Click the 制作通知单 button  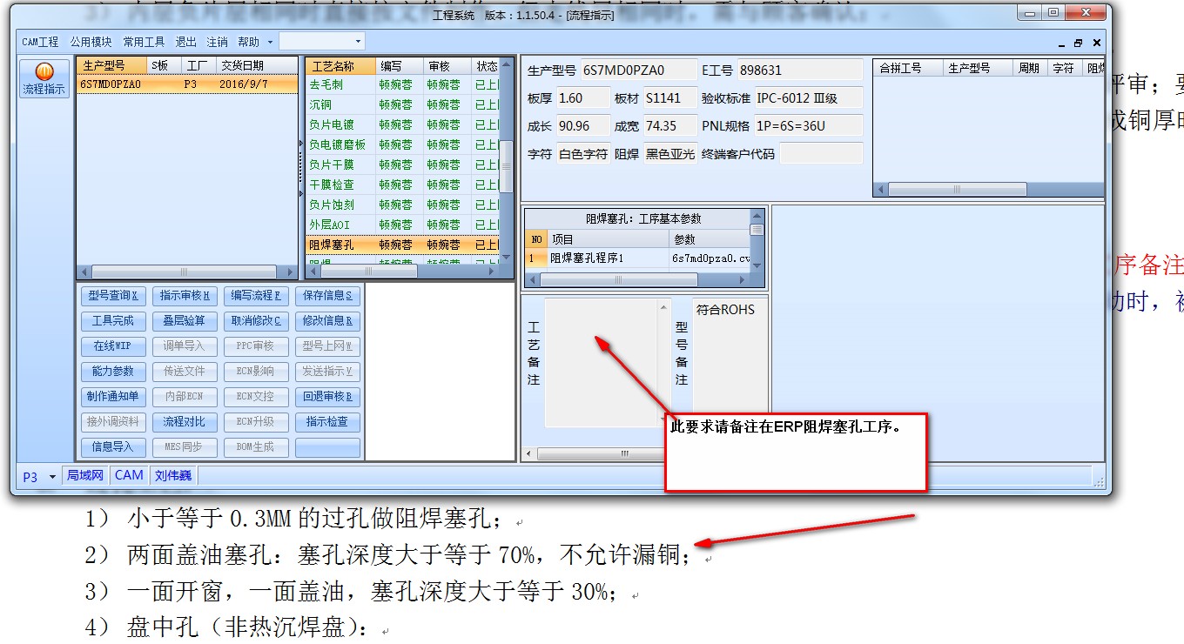coord(113,397)
